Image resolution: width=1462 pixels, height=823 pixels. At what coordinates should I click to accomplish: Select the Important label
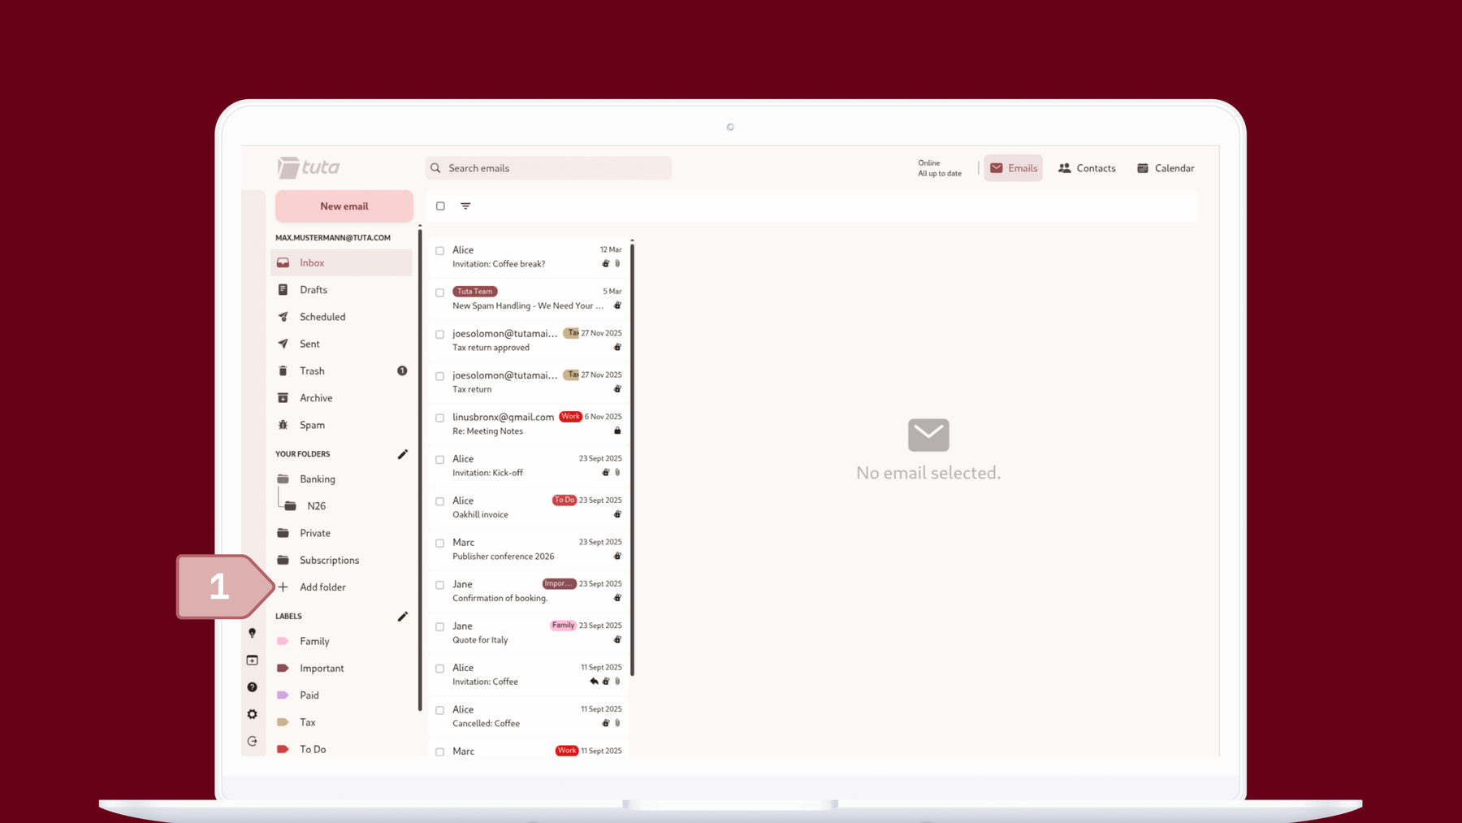click(x=341, y=668)
